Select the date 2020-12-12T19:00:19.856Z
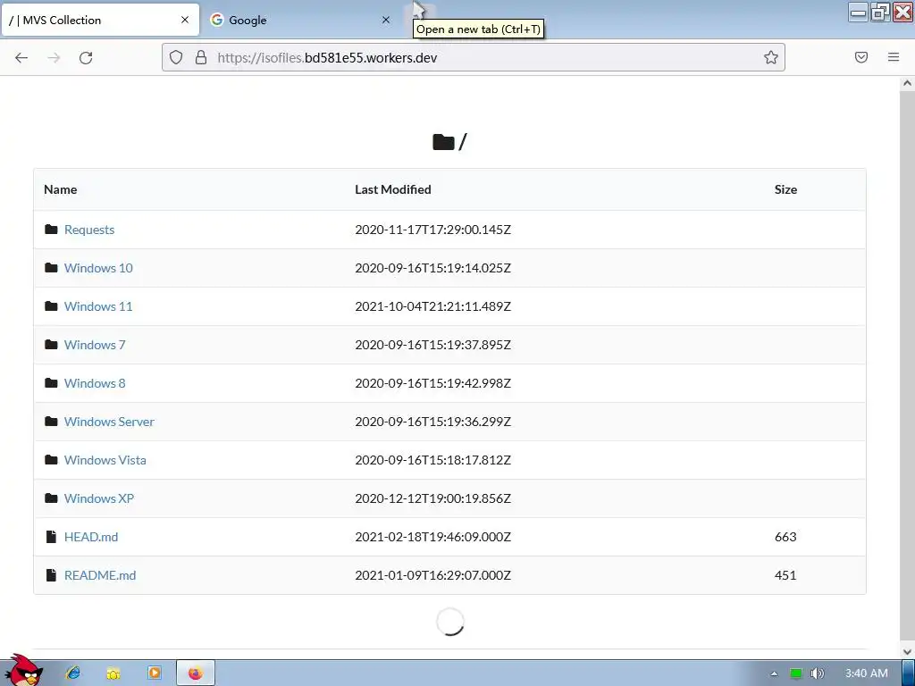The height and width of the screenshot is (686, 915). (x=433, y=498)
